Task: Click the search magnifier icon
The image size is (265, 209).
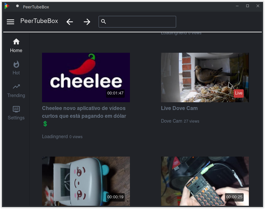Action: click(103, 21)
